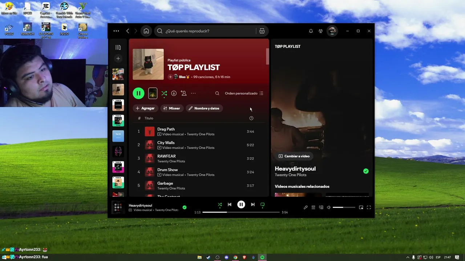Open the playlist more options menu
Screen dimensions: 465x261
[193, 93]
